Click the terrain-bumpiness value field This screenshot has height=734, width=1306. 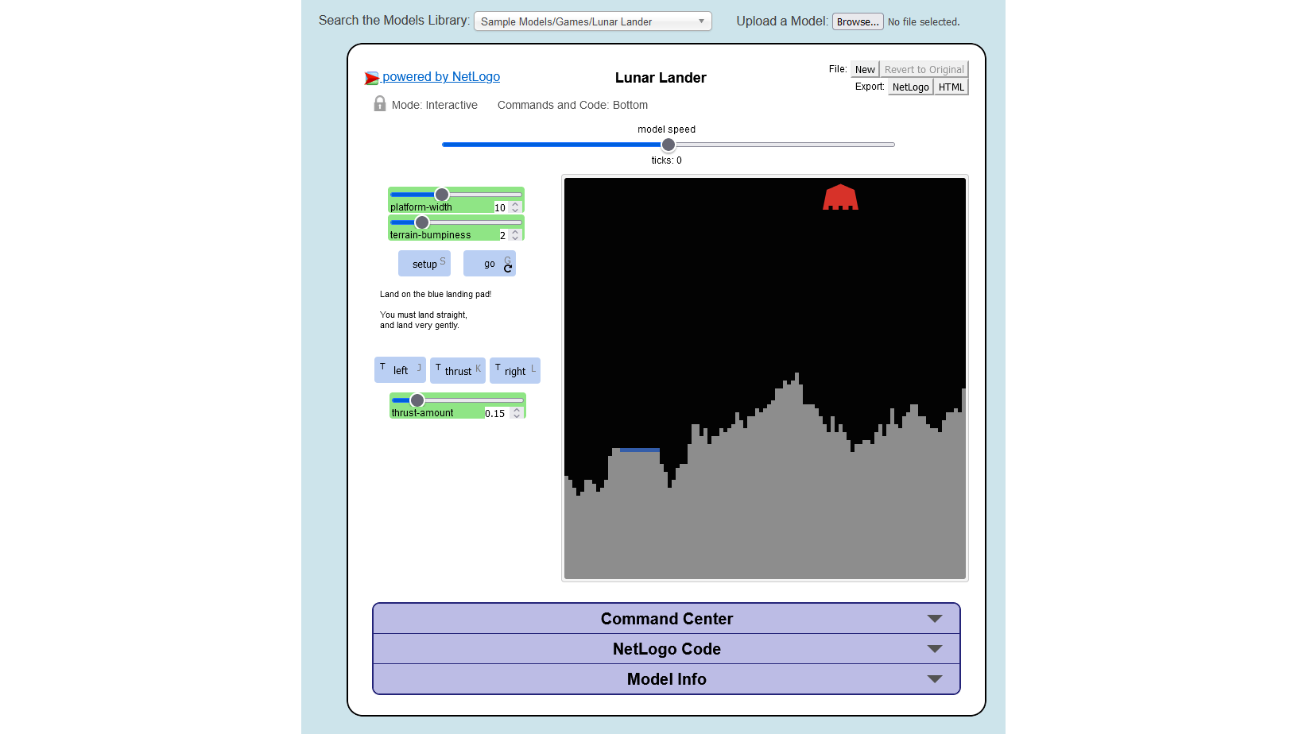(x=503, y=235)
